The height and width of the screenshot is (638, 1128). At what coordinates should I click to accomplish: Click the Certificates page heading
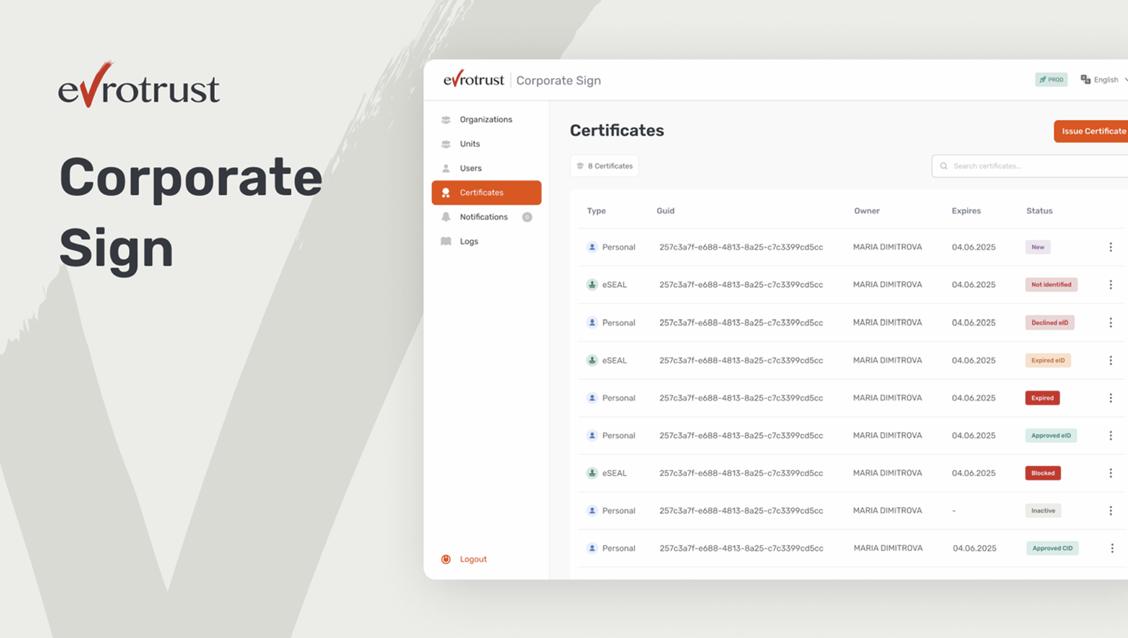coord(616,130)
